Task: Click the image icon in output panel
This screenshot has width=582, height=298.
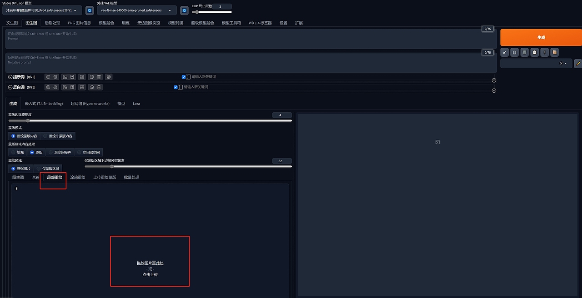Action: coord(437,142)
